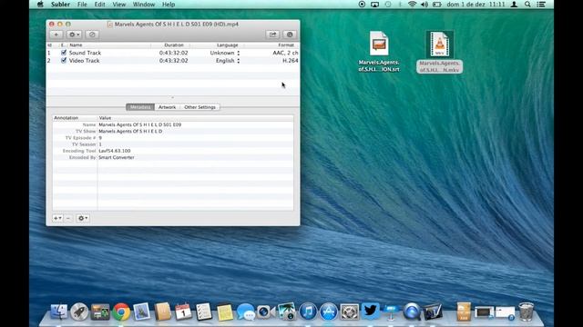
Task: Click the crossed-circle delete button in Subler toolbar
Action: tap(92, 35)
